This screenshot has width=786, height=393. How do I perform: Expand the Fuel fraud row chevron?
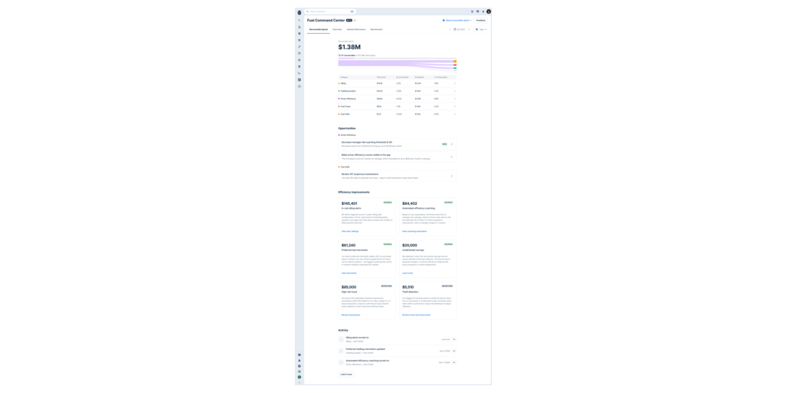455,106
